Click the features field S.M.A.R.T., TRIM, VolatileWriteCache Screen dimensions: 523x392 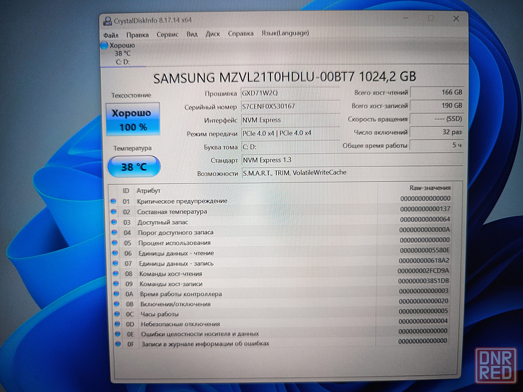click(352, 172)
